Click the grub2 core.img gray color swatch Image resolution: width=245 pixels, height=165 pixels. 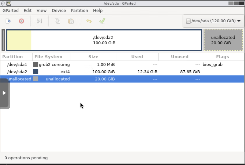(35, 65)
